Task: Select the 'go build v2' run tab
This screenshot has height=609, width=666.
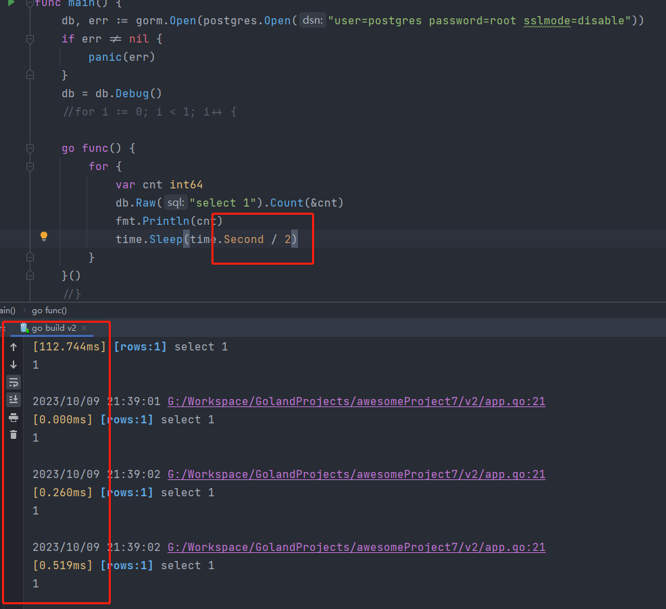Action: tap(53, 328)
